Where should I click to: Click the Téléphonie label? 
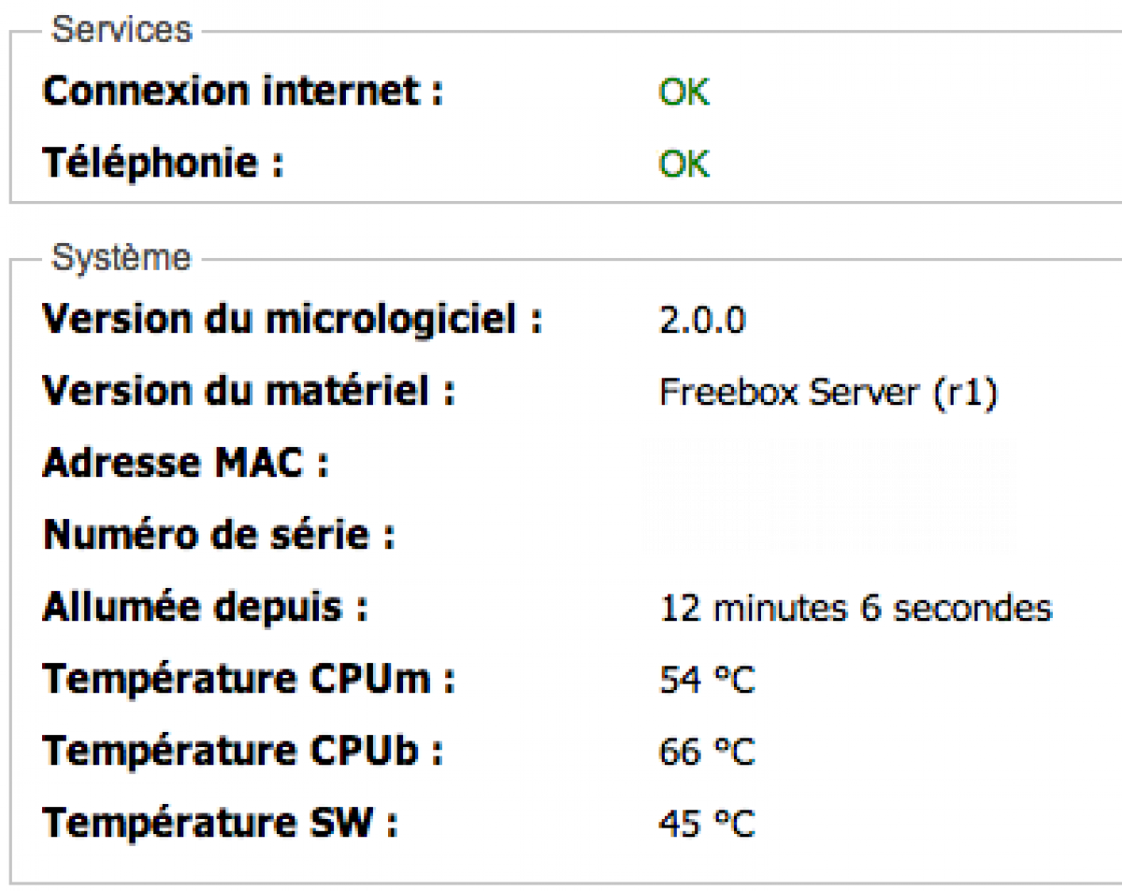click(x=163, y=164)
